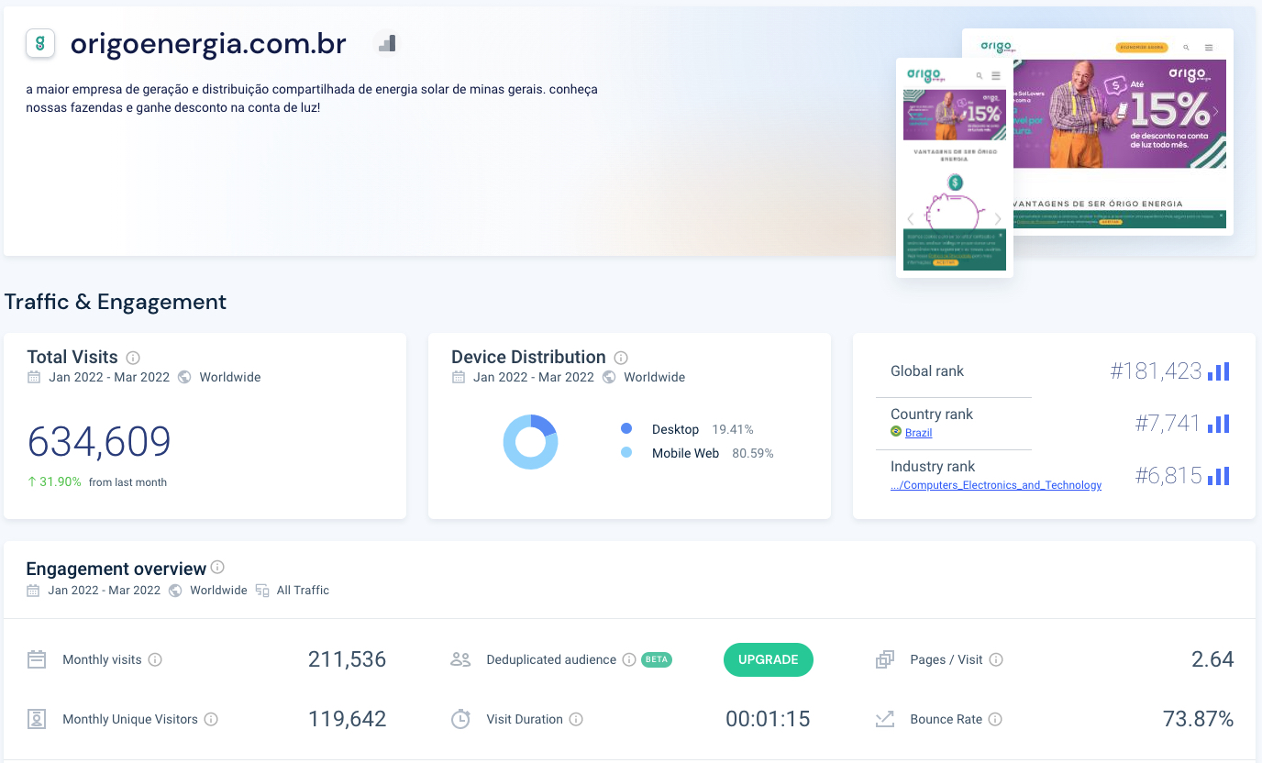Click the calendar icon under Engagement overview

[x=33, y=591]
